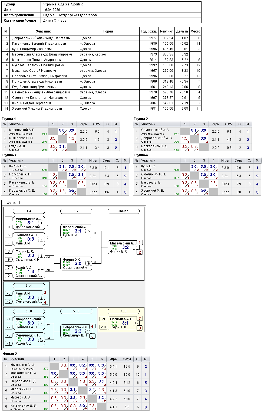Select the Финал round label
The height and width of the screenshot is (412, 264).
point(123,211)
